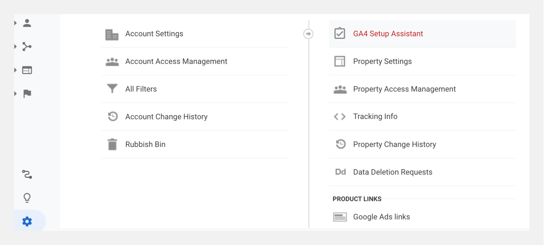Click code brackets icon beside Tracking Info
The width and height of the screenshot is (544, 245).
(340, 117)
